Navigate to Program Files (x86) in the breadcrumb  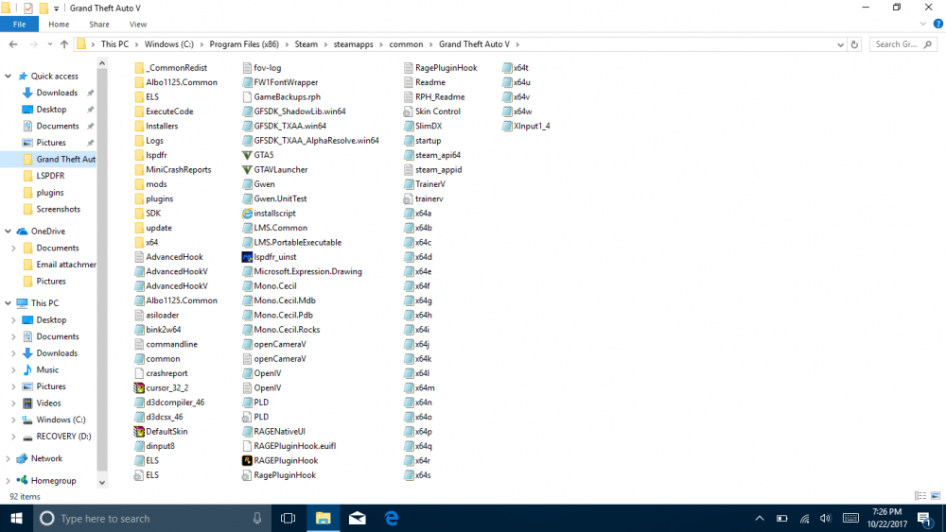(x=244, y=44)
